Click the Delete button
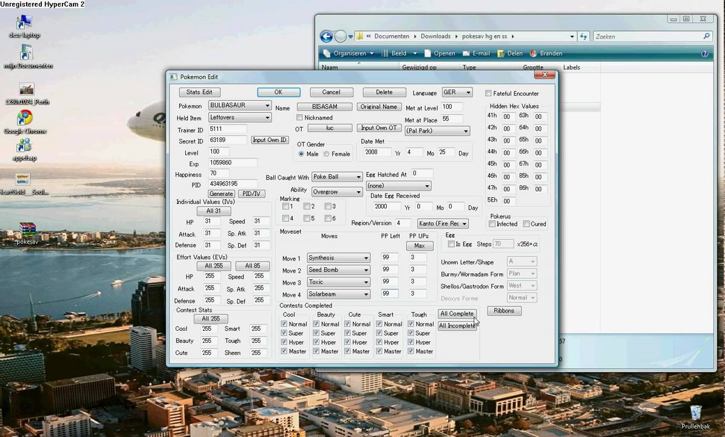Image resolution: width=725 pixels, height=437 pixels. [x=384, y=92]
